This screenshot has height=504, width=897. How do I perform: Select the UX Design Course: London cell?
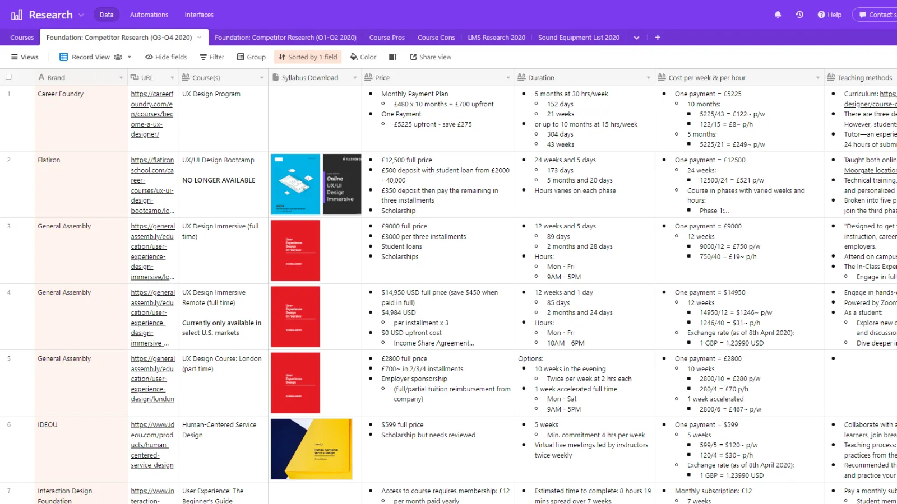[224, 383]
